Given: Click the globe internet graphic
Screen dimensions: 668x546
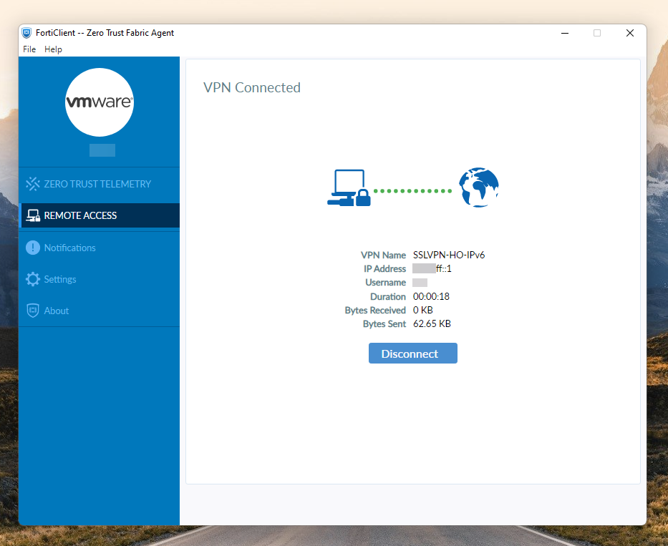Looking at the screenshot, I should (479, 187).
